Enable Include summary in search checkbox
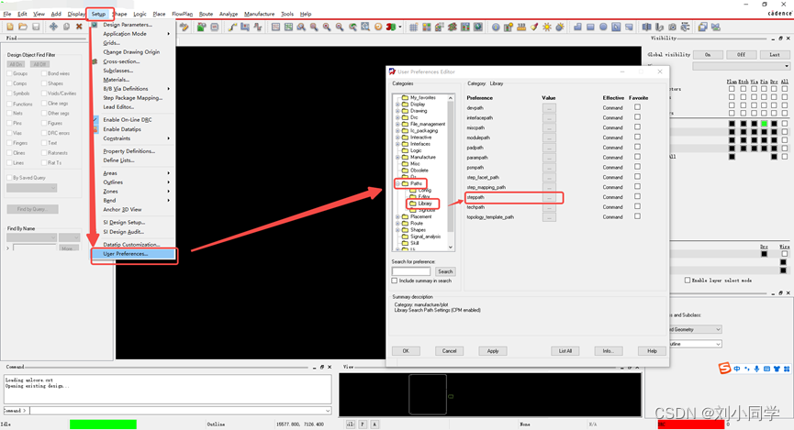This screenshot has height=430, width=794. click(x=396, y=281)
